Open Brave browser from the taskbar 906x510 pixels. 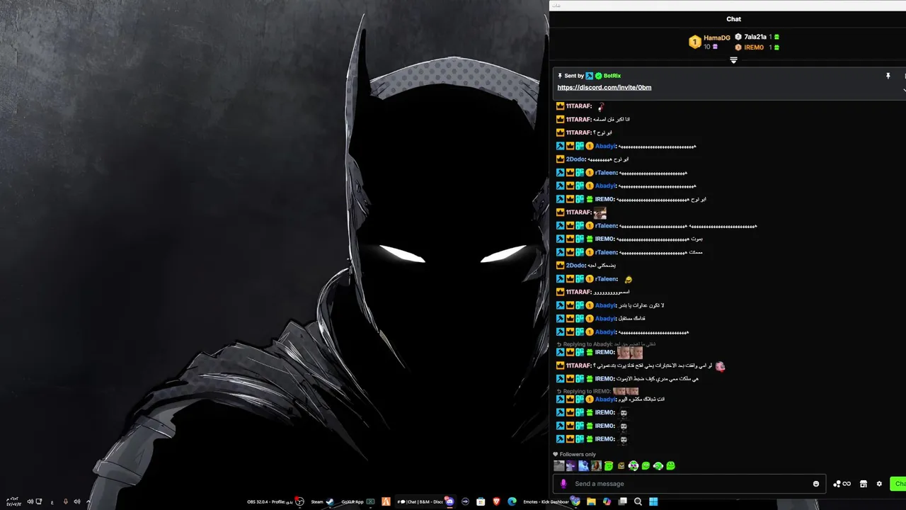point(496,501)
